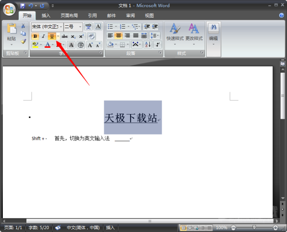This screenshot has height=232, width=287.
Task: Toggle Italic formatting
Action: coord(44,36)
